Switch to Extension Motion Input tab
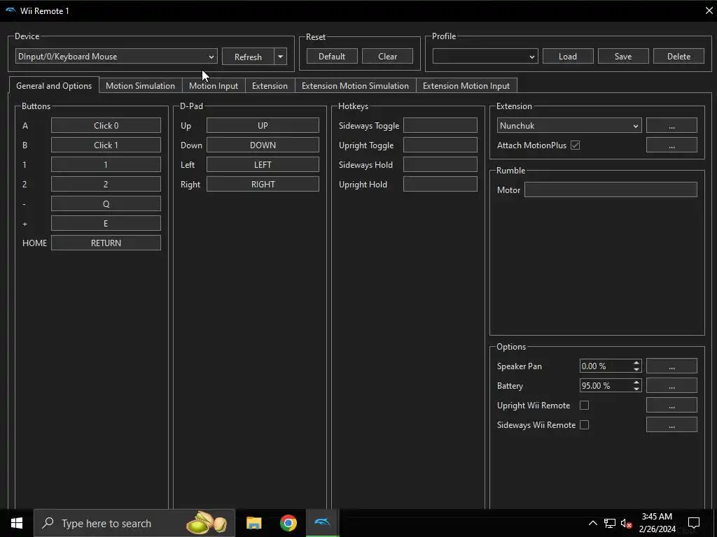 pos(466,86)
